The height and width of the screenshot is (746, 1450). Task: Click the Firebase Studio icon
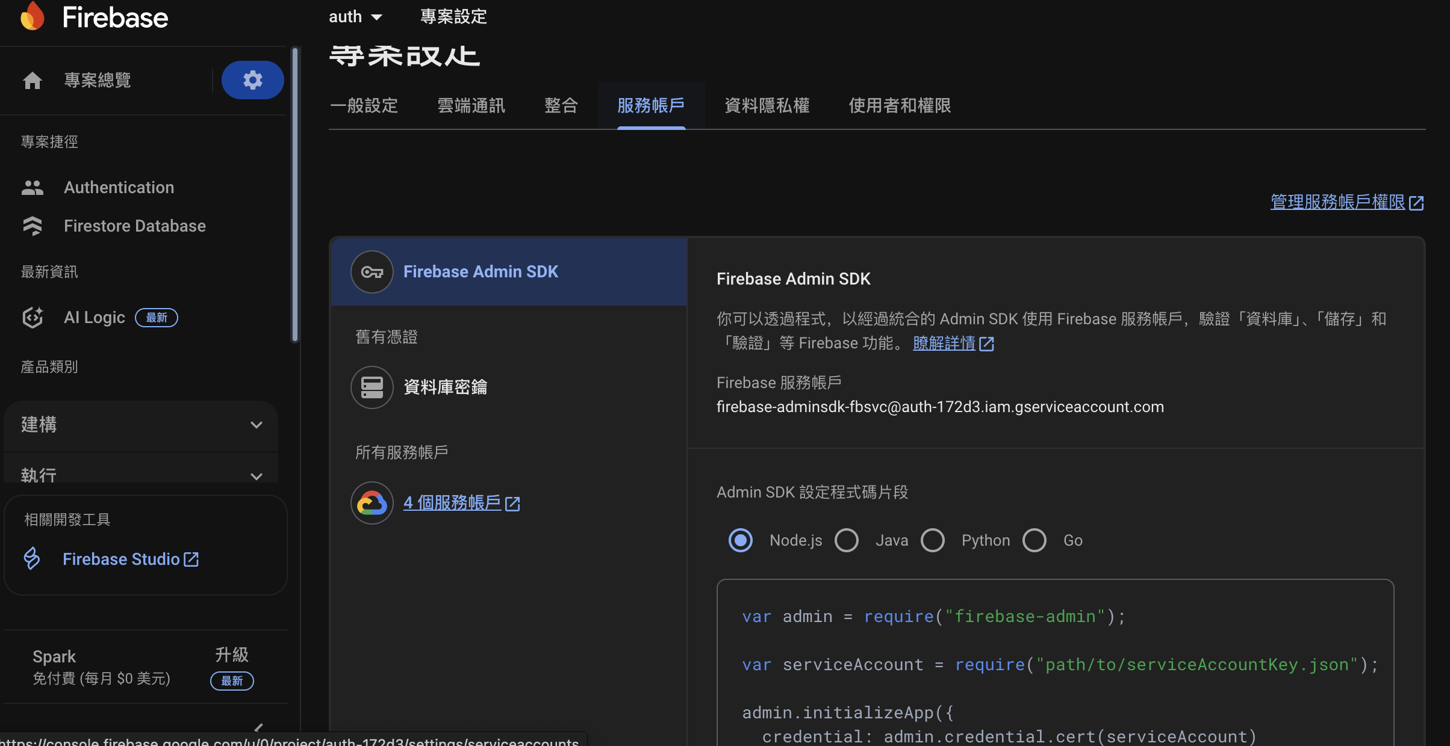(32, 559)
